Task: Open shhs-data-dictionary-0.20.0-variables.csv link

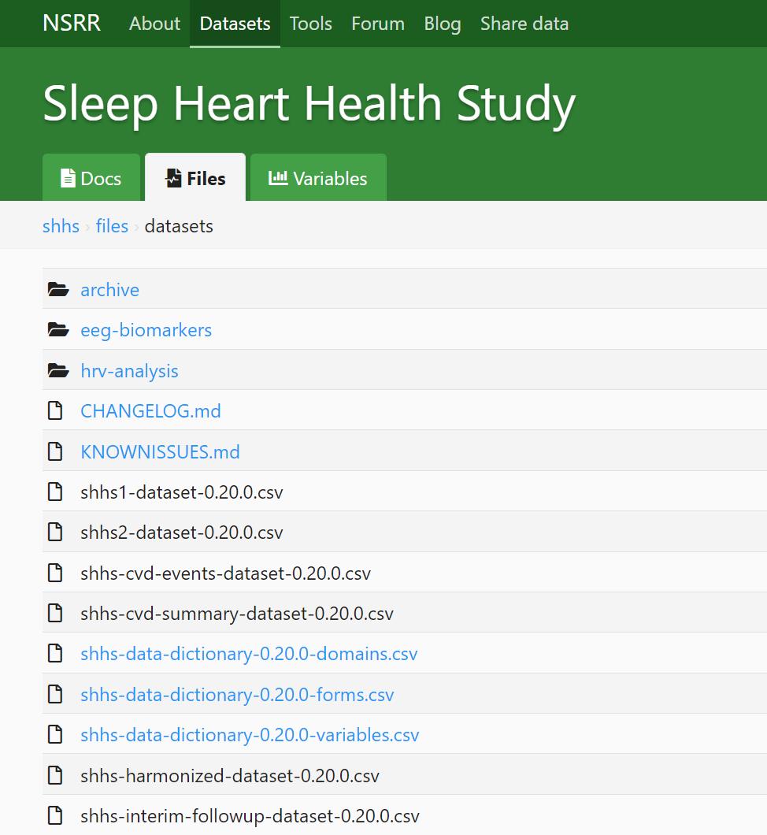Action: click(250, 735)
